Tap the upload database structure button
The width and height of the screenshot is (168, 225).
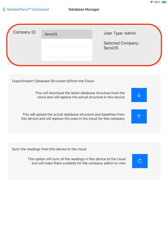pos(139,116)
